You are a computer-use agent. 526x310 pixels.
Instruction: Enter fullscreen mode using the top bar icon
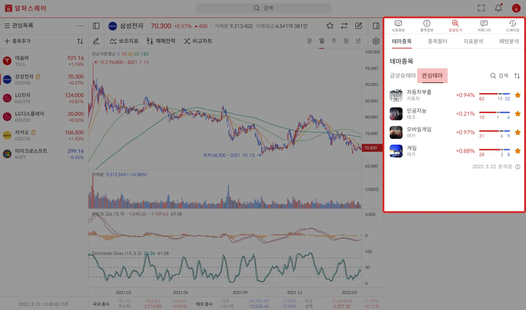pos(481,8)
